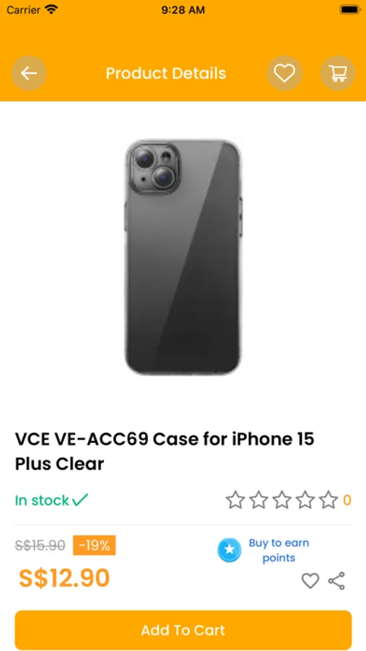Image resolution: width=366 pixels, height=651 pixels.
Task: Tap the Wi-Fi status bar icon
Action: coord(51,9)
